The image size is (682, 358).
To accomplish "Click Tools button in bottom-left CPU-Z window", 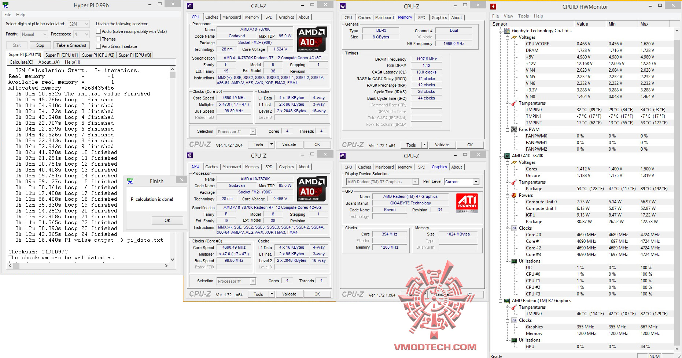I will coord(258,294).
